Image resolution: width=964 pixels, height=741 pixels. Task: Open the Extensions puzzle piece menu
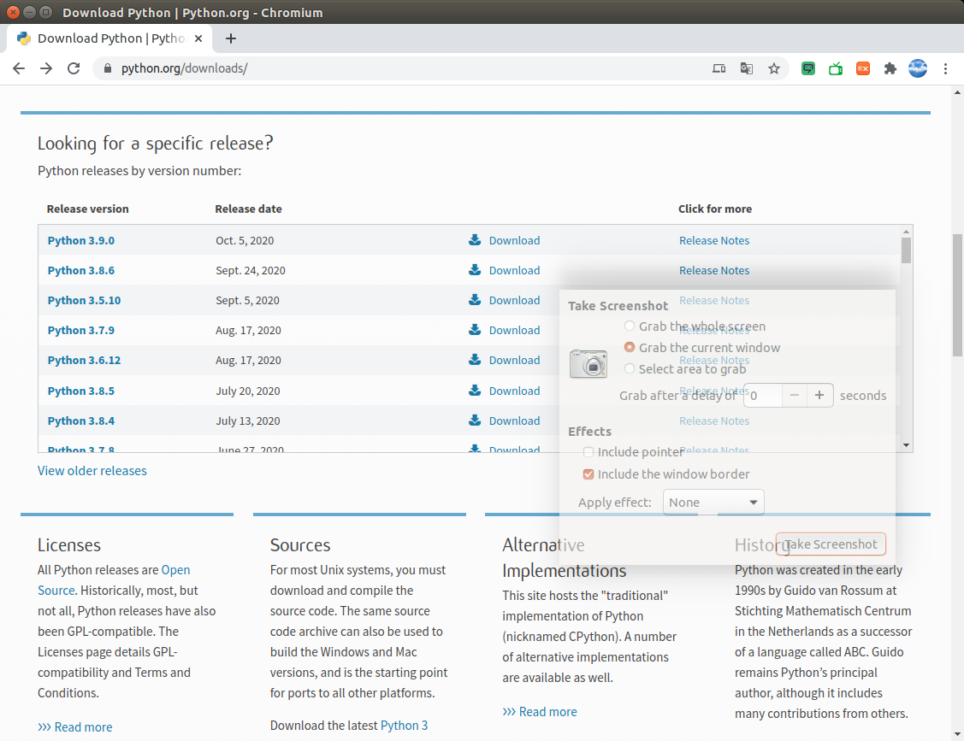[x=890, y=69]
